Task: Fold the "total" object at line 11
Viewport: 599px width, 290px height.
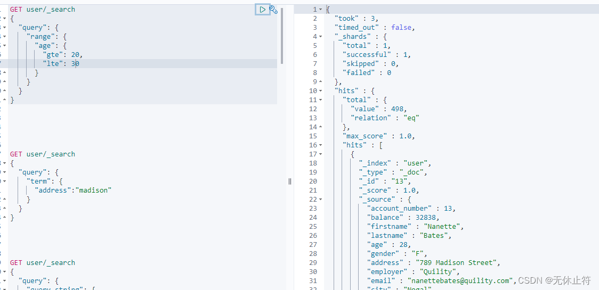Action: tap(321, 100)
